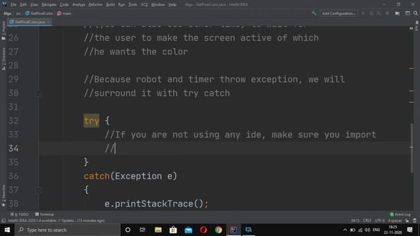Open the VCS menu
The height and width of the screenshot is (236, 420).
coord(144,5)
